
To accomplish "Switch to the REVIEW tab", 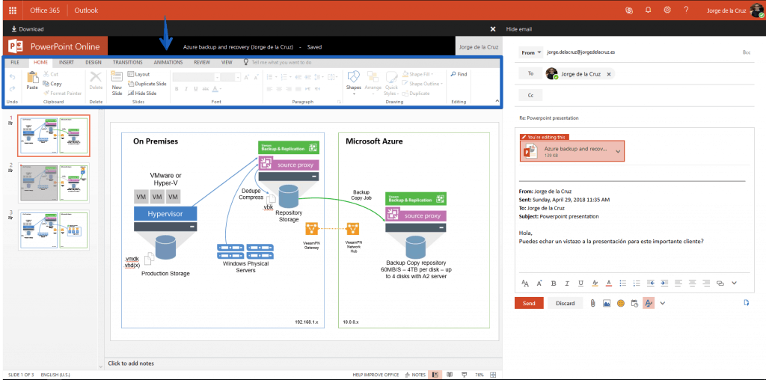I will point(202,63).
